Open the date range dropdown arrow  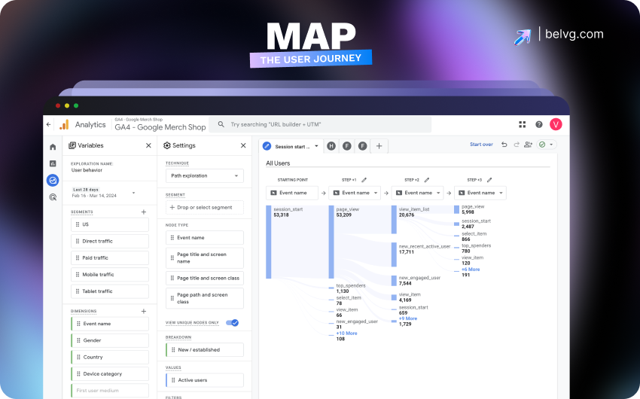click(x=133, y=193)
